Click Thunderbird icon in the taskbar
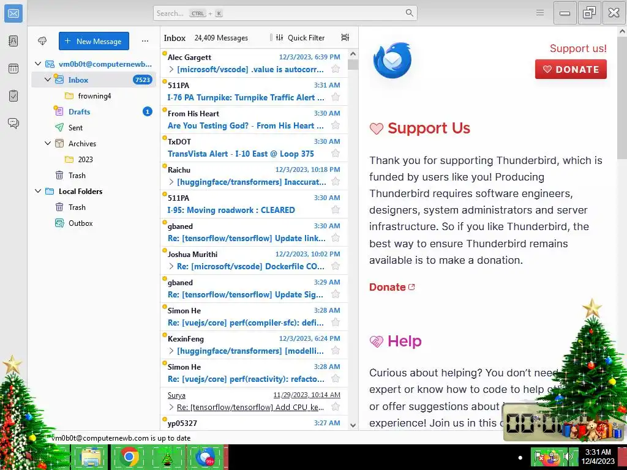This screenshot has height=470, width=627. tap(205, 457)
